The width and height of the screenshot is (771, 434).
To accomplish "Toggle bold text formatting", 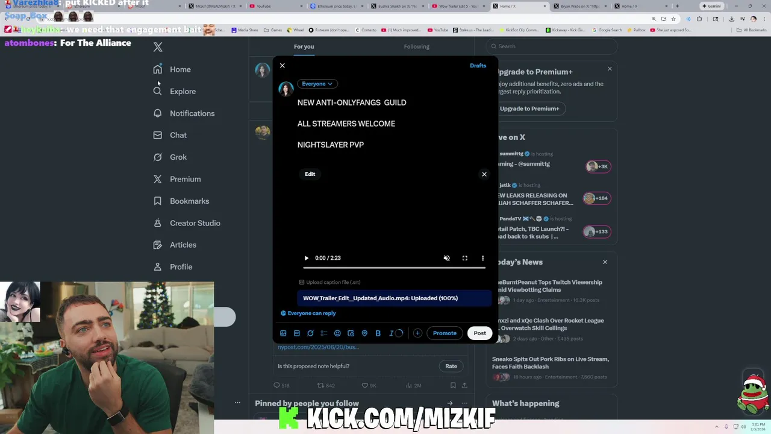I will (378, 333).
